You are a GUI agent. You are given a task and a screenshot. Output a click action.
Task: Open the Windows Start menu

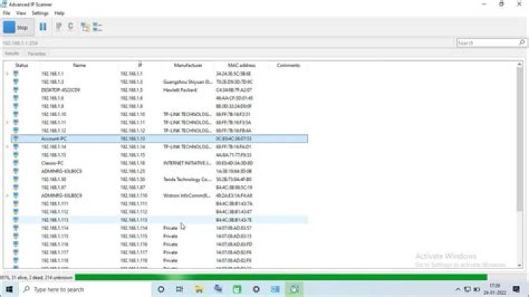coord(9,289)
